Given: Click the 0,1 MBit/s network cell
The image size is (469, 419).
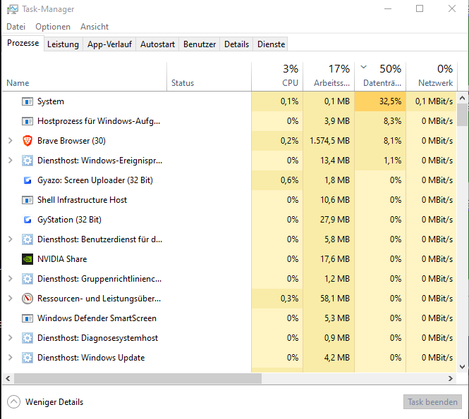Looking at the screenshot, I should coord(432,101).
